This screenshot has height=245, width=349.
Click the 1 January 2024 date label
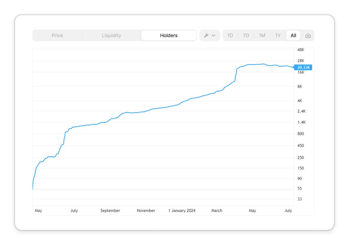(182, 211)
